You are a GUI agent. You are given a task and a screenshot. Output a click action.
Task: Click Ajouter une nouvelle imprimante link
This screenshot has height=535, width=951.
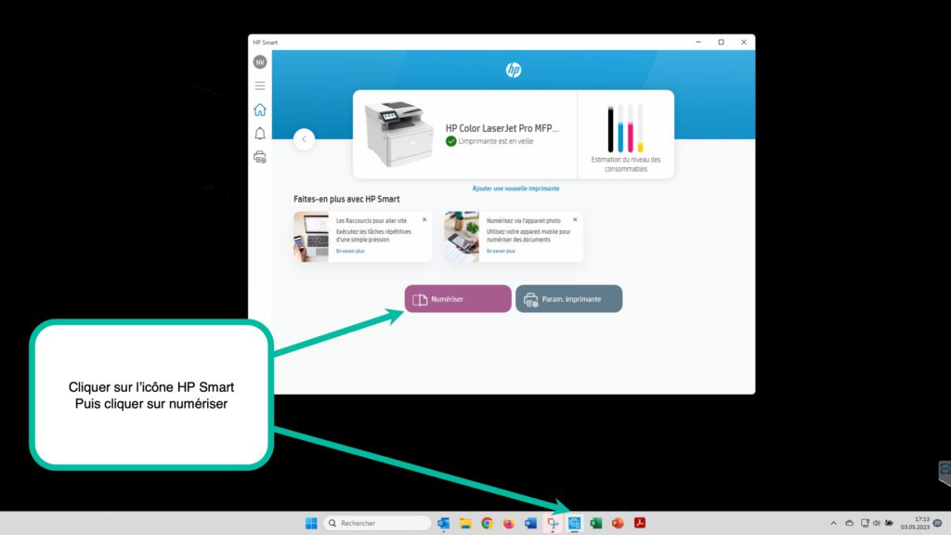tap(515, 189)
